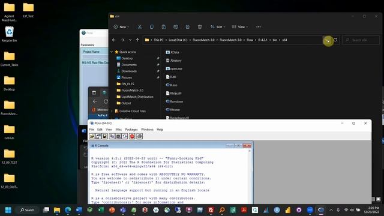Viewport: 384px width, 216px height.
Task: Click the Paste icon in File Explorer toolbar
Action: coord(164,26)
